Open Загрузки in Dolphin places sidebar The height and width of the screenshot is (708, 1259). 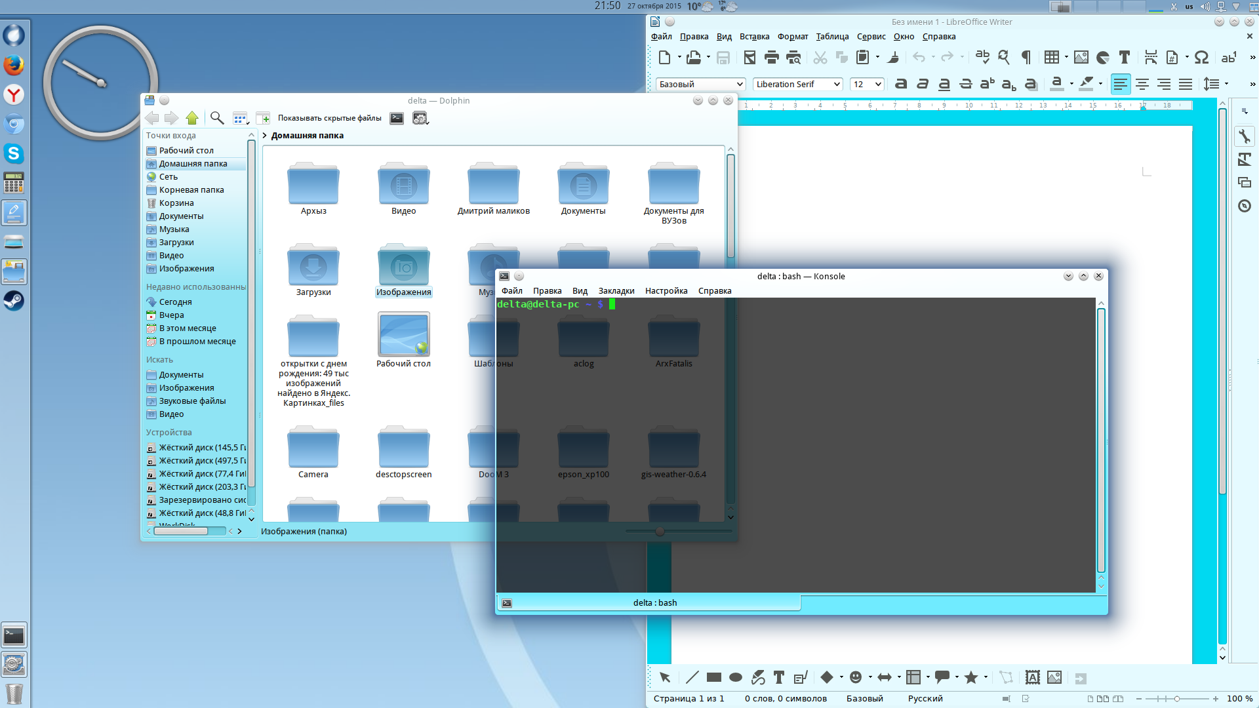[176, 243]
